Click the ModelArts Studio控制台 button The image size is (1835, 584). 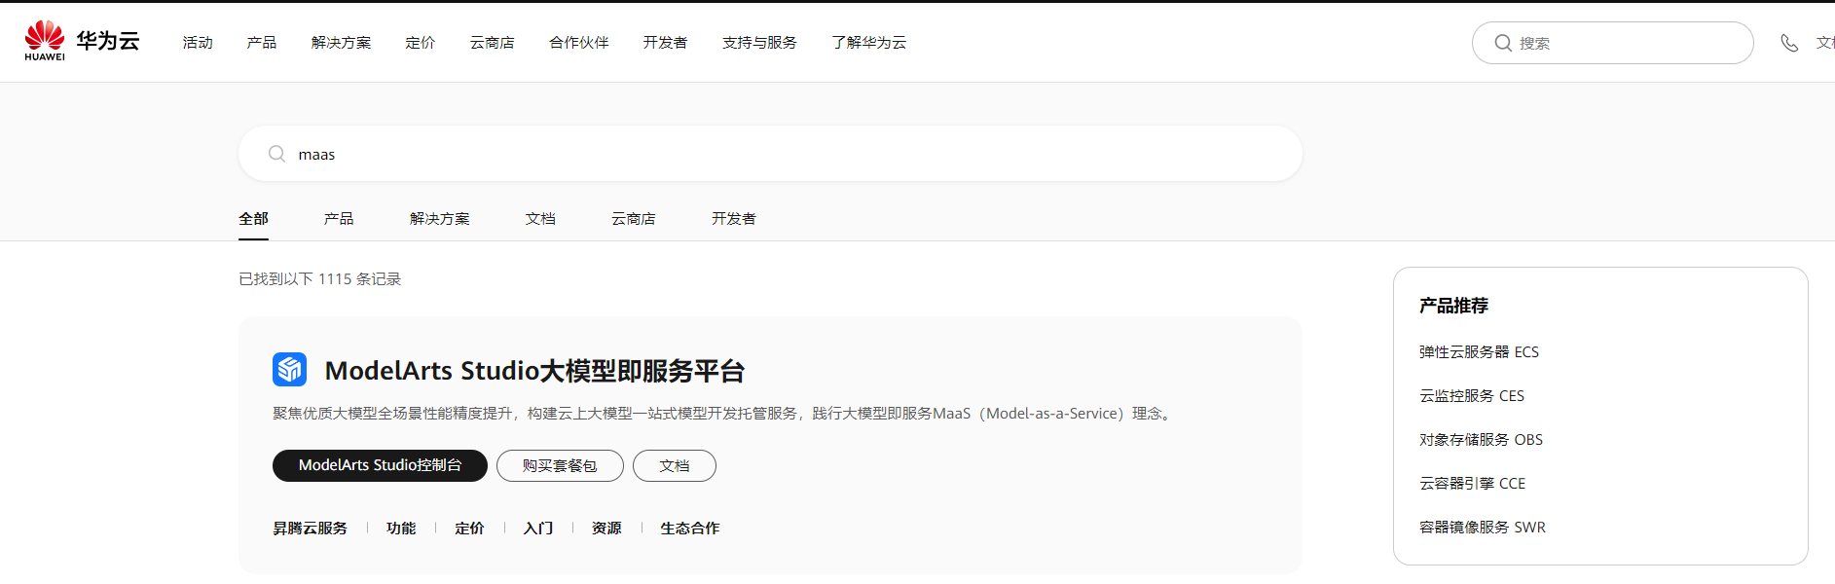[380, 465]
